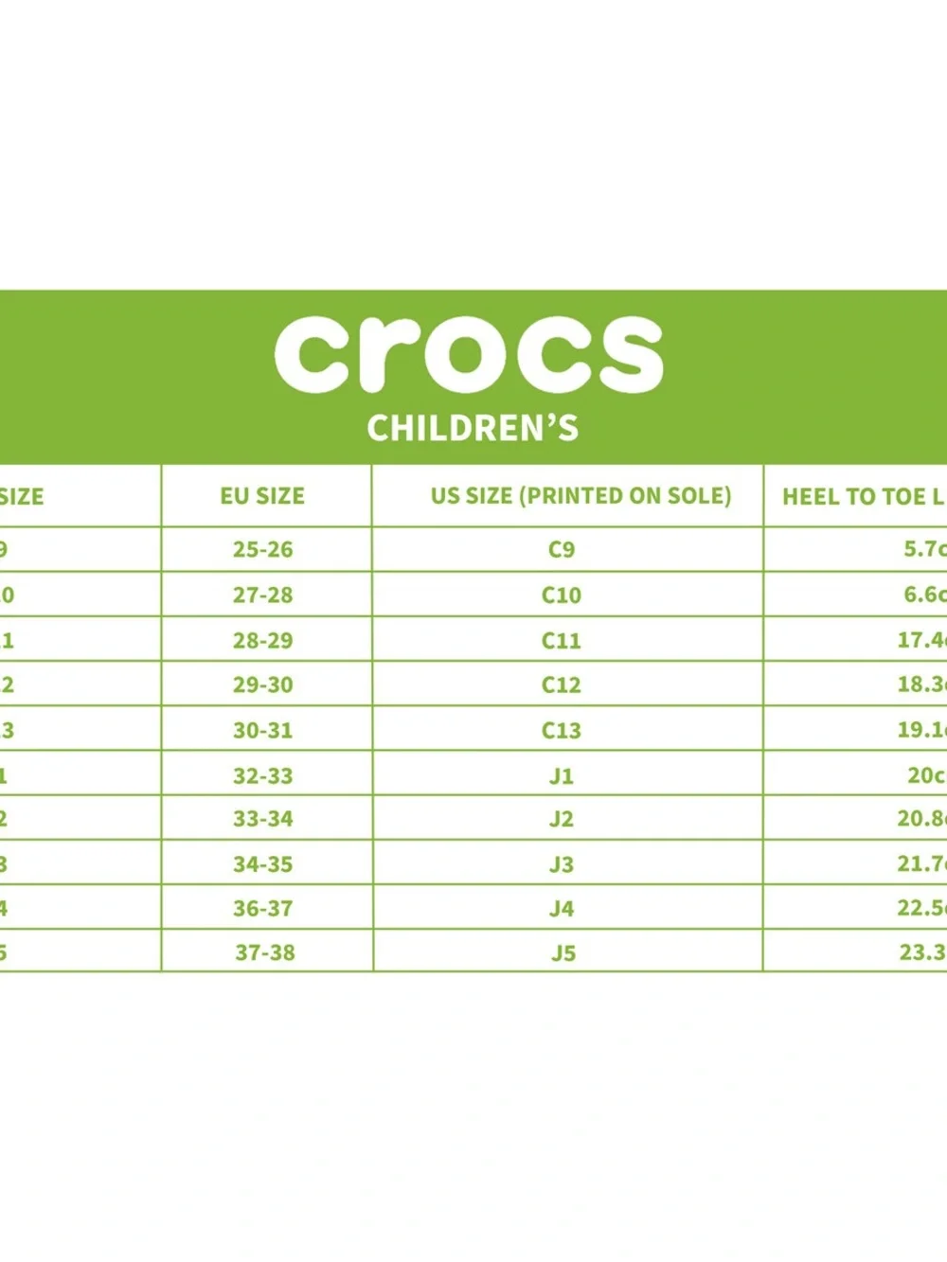This screenshot has height=1262, width=947.
Task: Select the 25-26 EU size cell
Action: pyautogui.click(x=263, y=549)
